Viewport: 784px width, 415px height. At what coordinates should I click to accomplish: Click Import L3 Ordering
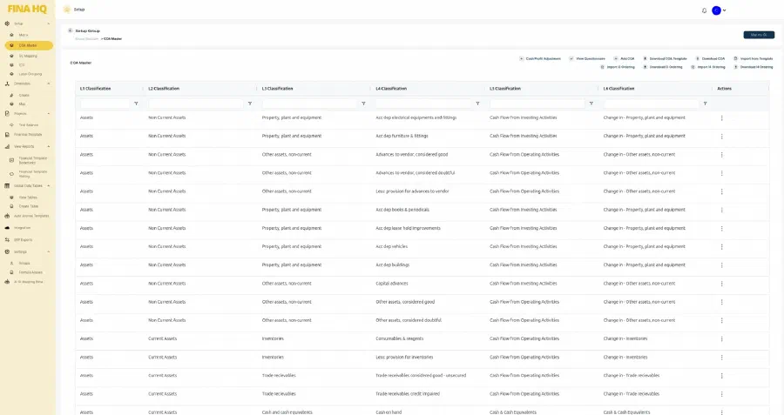pyautogui.click(x=618, y=67)
